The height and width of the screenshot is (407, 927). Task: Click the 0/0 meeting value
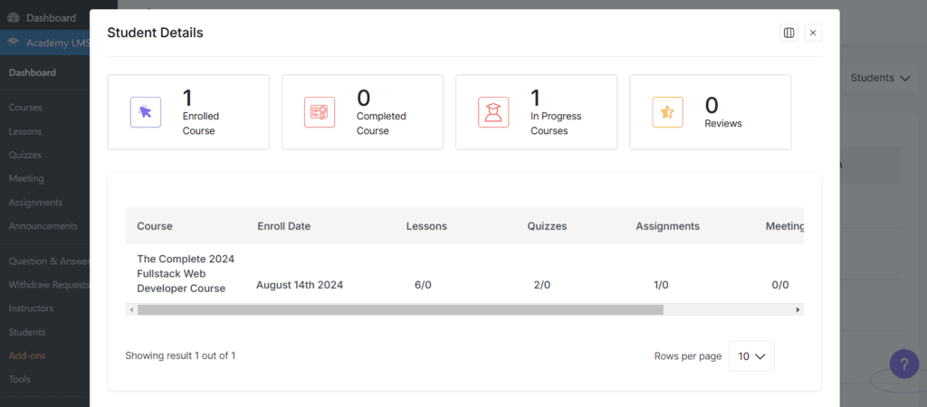tap(780, 285)
